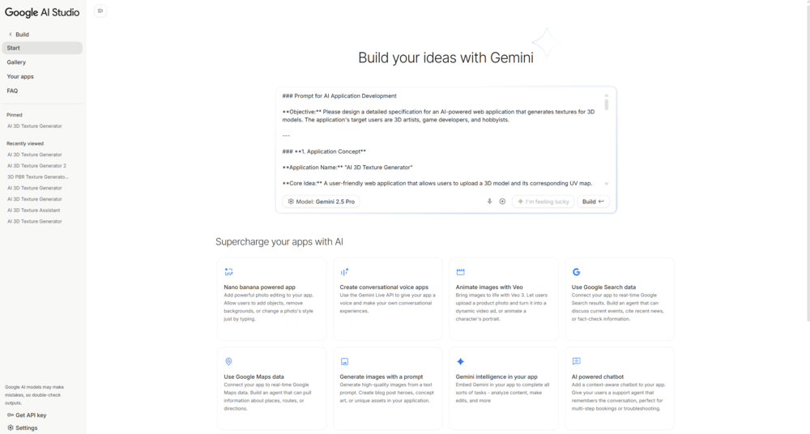Click the add attachment plus icon
This screenshot has width=810, height=434.
[x=502, y=202]
